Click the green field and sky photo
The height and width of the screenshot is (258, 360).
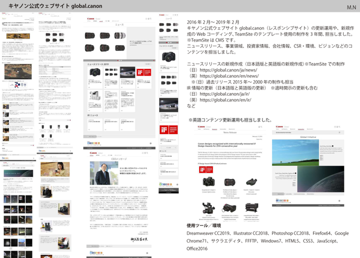coord(295,152)
